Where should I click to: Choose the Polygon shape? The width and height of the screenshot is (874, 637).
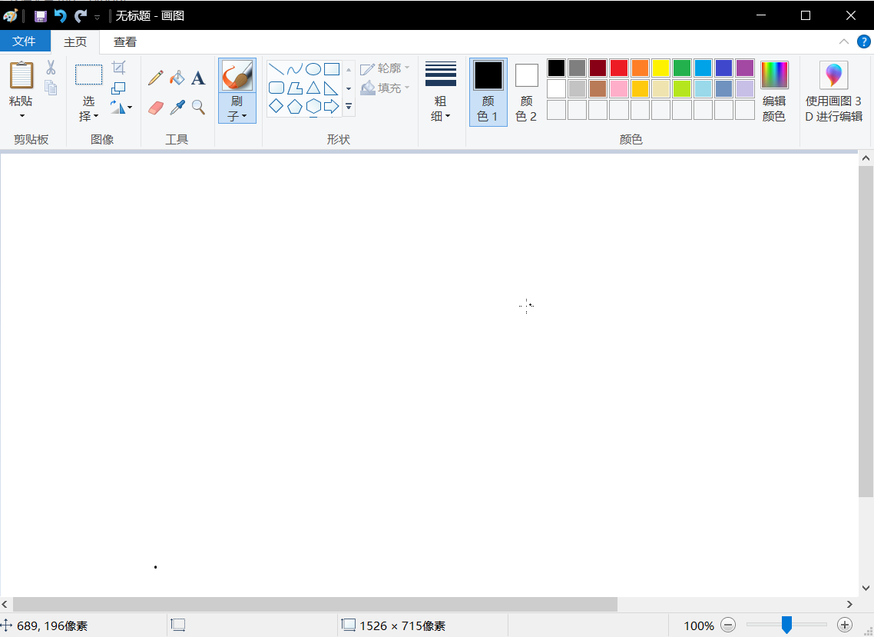295,88
